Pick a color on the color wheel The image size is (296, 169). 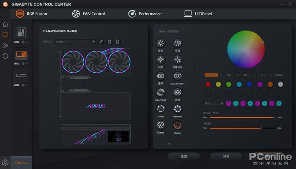(x=246, y=49)
